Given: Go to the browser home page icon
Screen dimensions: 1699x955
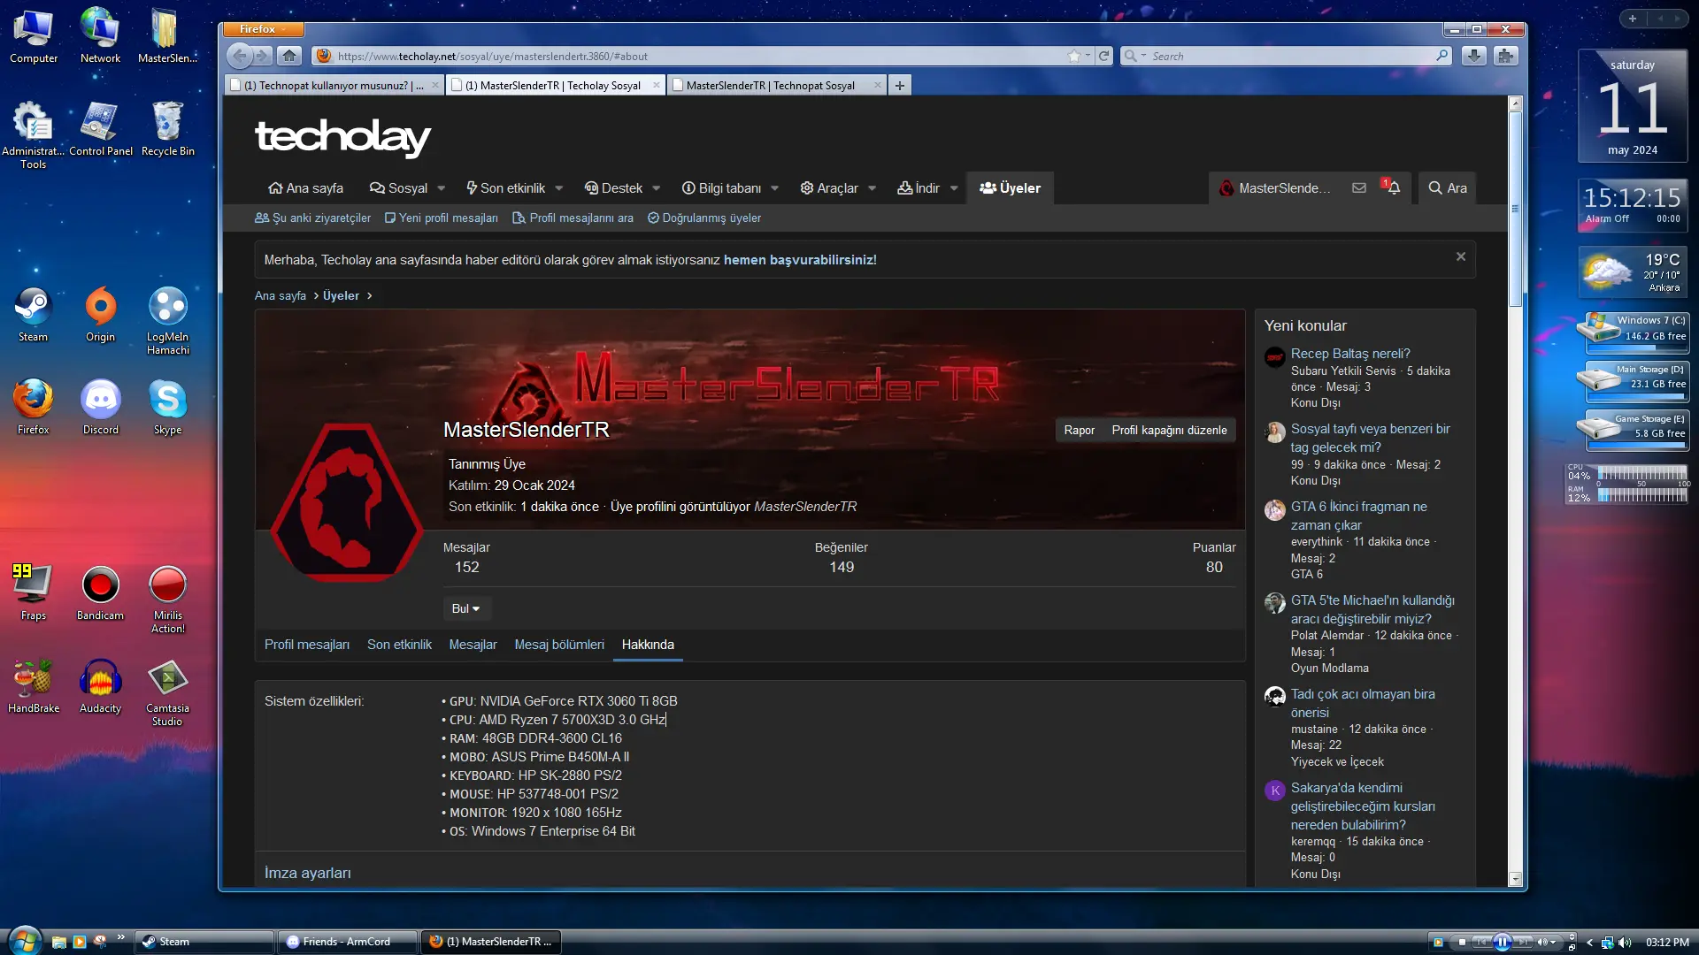Looking at the screenshot, I should (288, 56).
